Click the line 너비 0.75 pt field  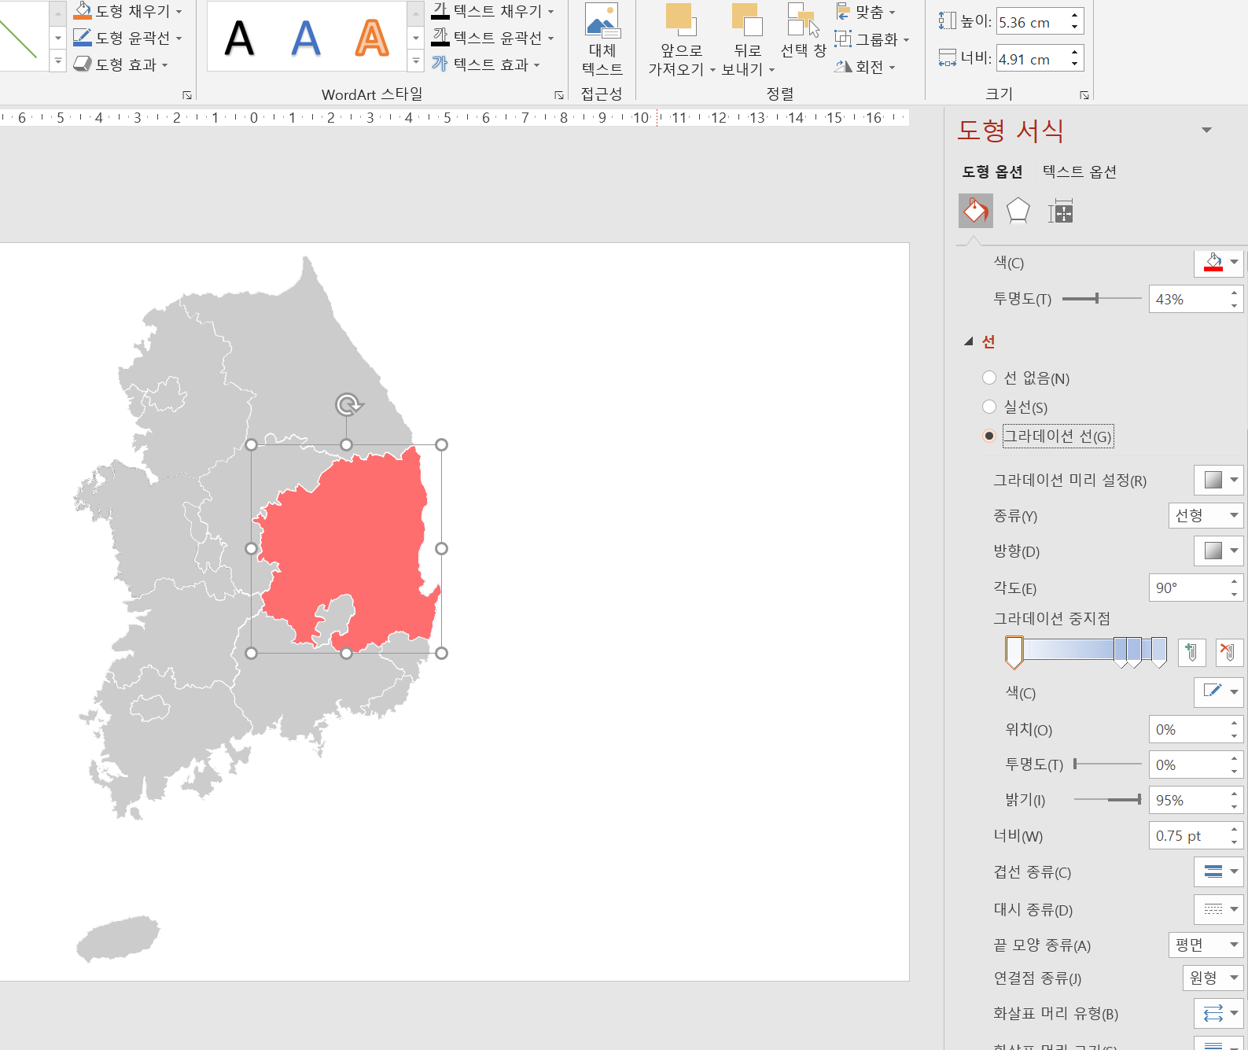[x=1187, y=835]
